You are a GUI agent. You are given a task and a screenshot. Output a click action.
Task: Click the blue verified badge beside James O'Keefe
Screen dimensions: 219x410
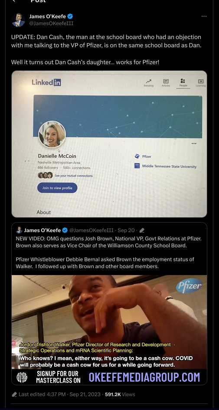70,16
